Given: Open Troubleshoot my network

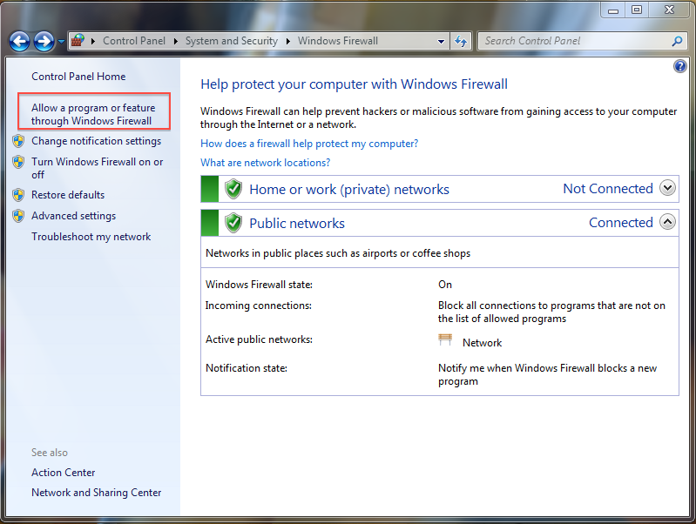Looking at the screenshot, I should [91, 237].
